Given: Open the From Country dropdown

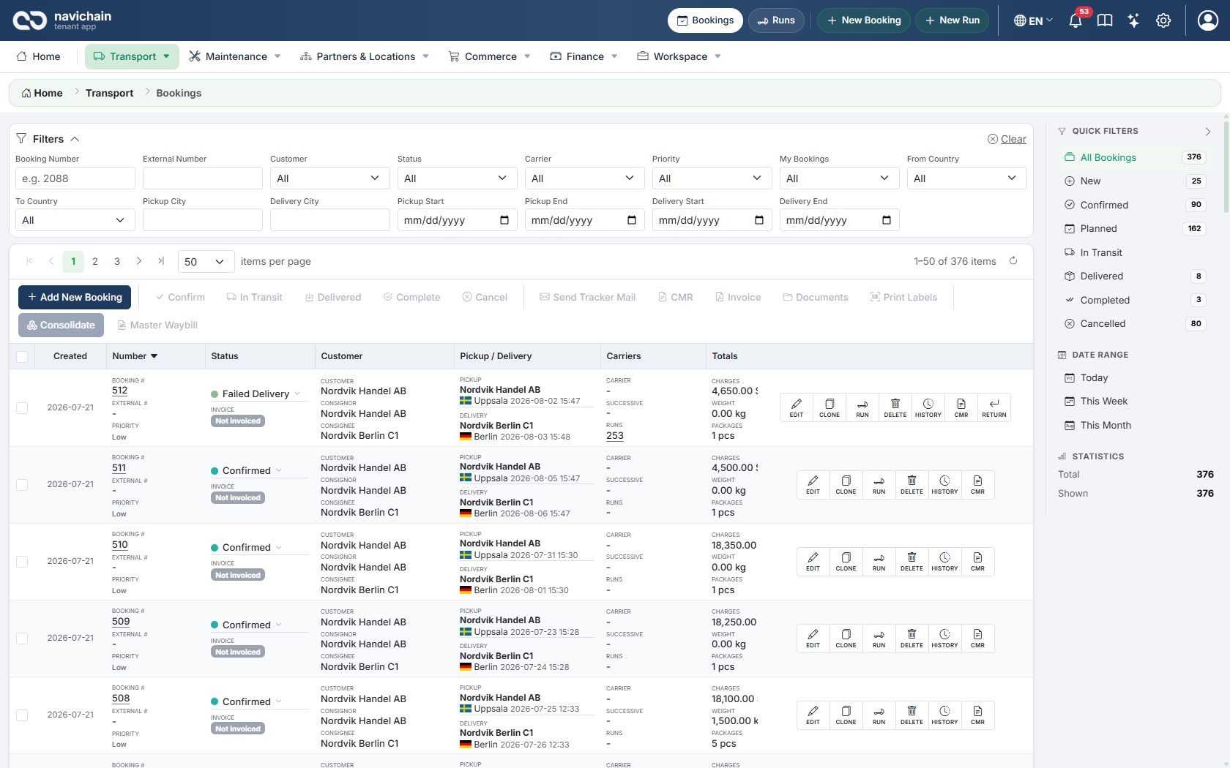Looking at the screenshot, I should point(966,178).
